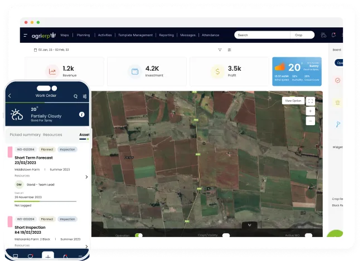Toggle the Active WO switch below the map
Screen dimensions: 363x261
[x=308, y=235]
